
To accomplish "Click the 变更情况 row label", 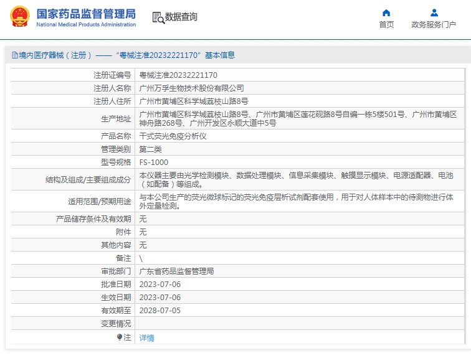I will (x=116, y=323).
